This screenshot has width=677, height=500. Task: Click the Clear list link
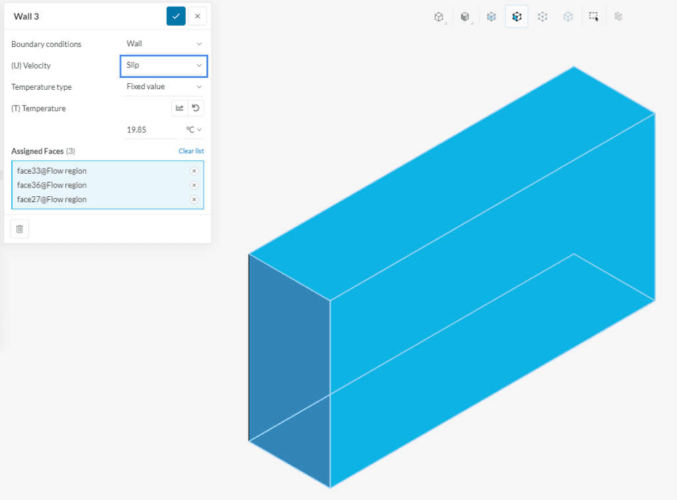tap(191, 151)
